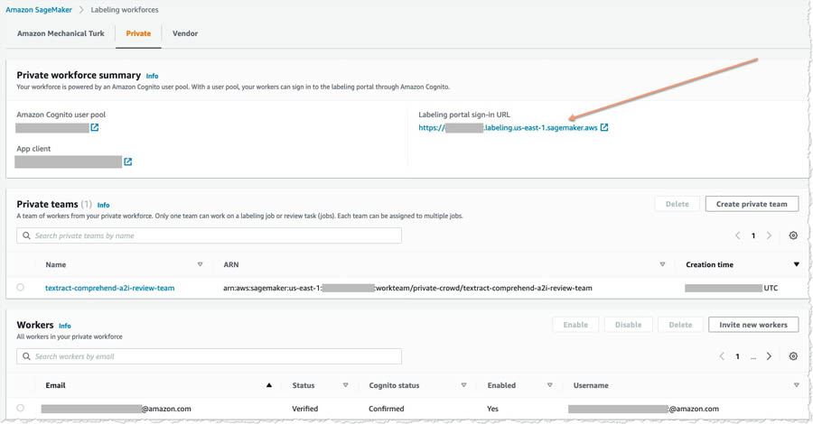Click the Confirmed Cognito status cell
Screen dimensions: 813x424
pyautogui.click(x=387, y=409)
